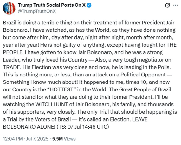Visit the @TrumpTruthOnX handle
The width and height of the screenshot is (181, 145).
pos(37,11)
